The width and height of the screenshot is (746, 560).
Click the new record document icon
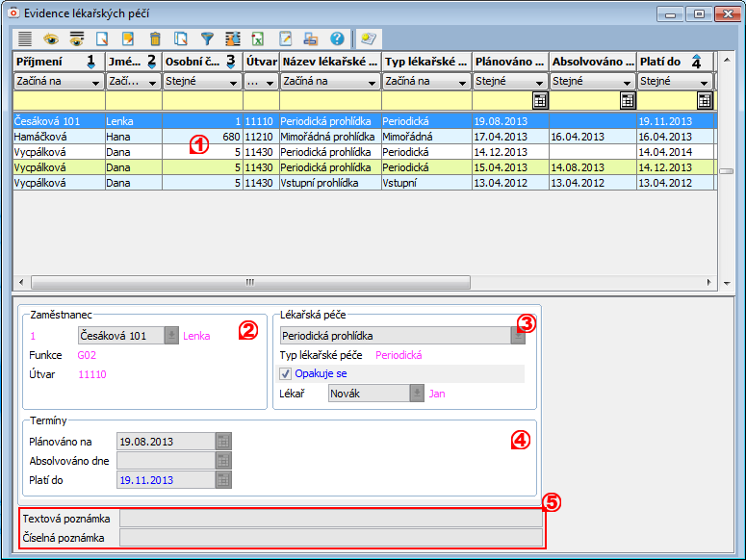[x=102, y=39]
